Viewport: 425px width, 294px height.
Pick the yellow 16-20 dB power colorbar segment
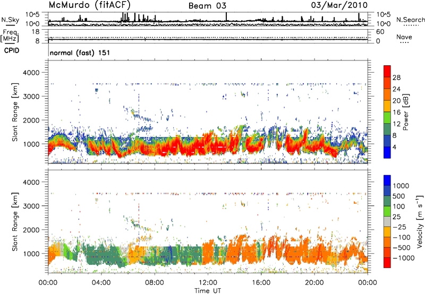[x=387, y=106]
